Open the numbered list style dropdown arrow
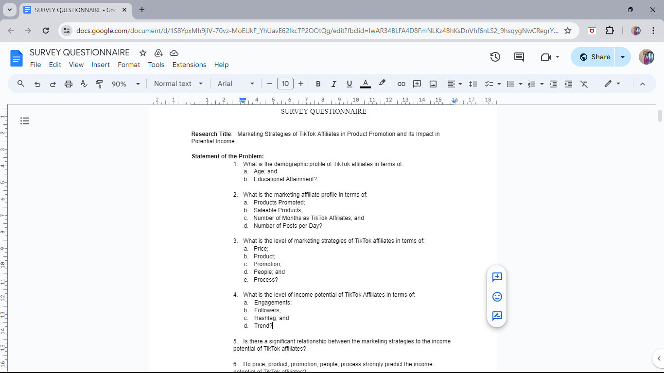 pyautogui.click(x=542, y=84)
